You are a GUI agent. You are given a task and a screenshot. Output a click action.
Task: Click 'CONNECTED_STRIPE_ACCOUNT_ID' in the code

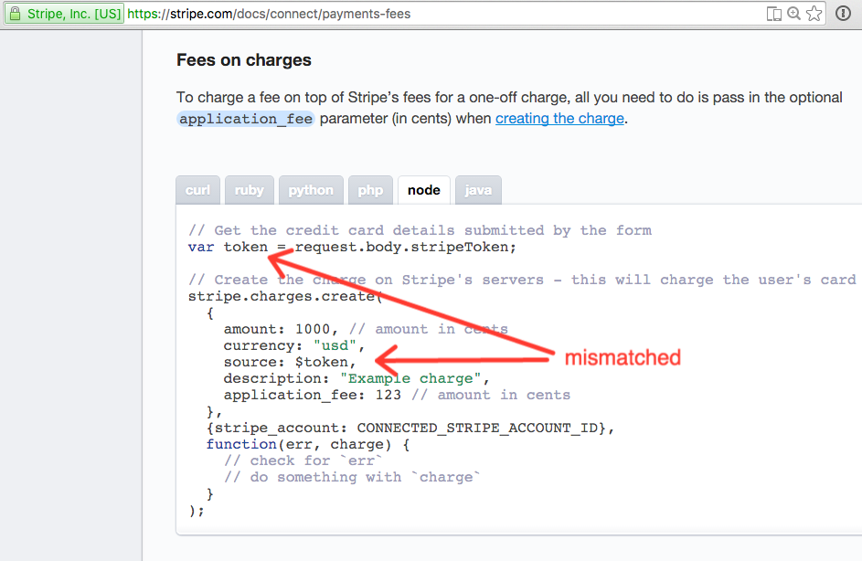pos(477,428)
